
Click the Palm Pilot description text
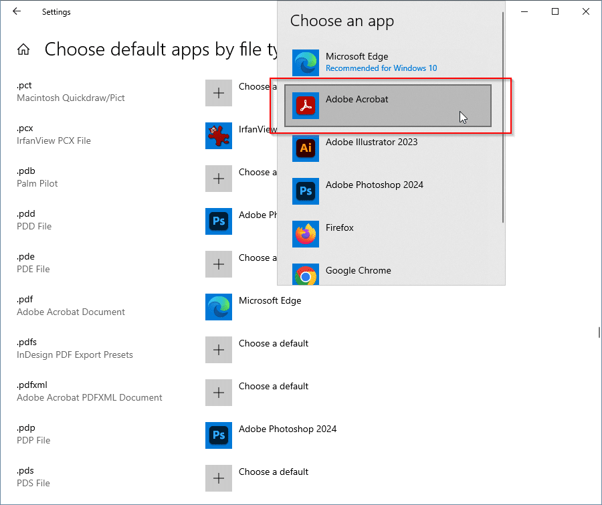pyautogui.click(x=37, y=183)
